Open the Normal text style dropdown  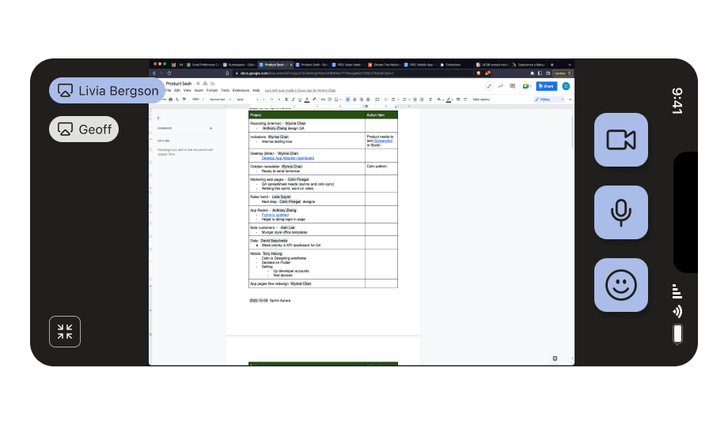[219, 99]
